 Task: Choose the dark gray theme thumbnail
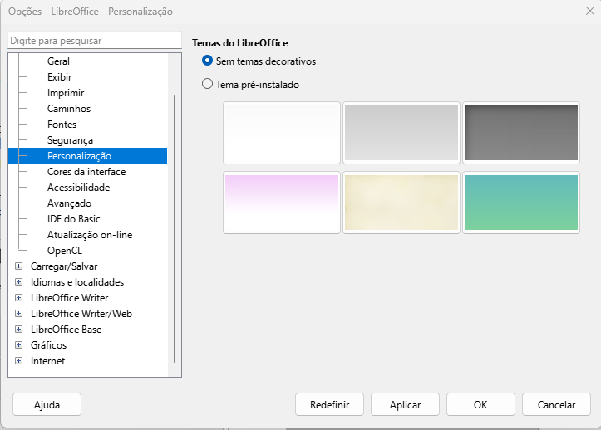click(x=521, y=133)
